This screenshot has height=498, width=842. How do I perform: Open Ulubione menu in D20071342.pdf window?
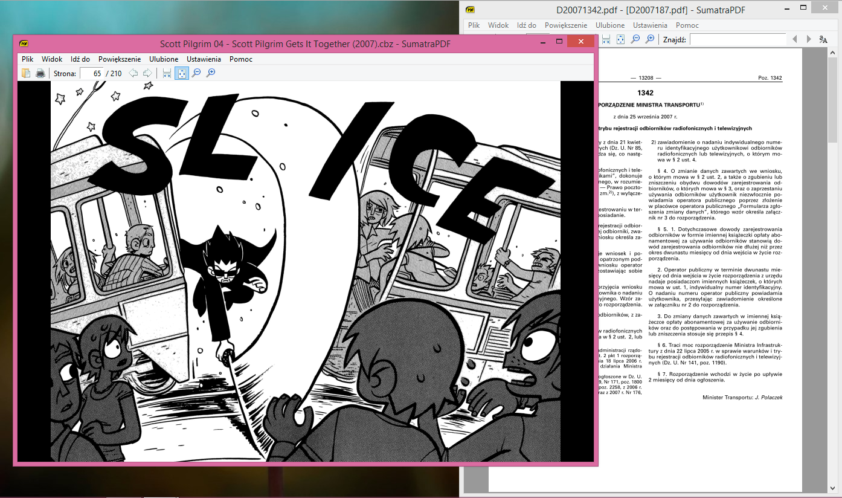pos(610,25)
